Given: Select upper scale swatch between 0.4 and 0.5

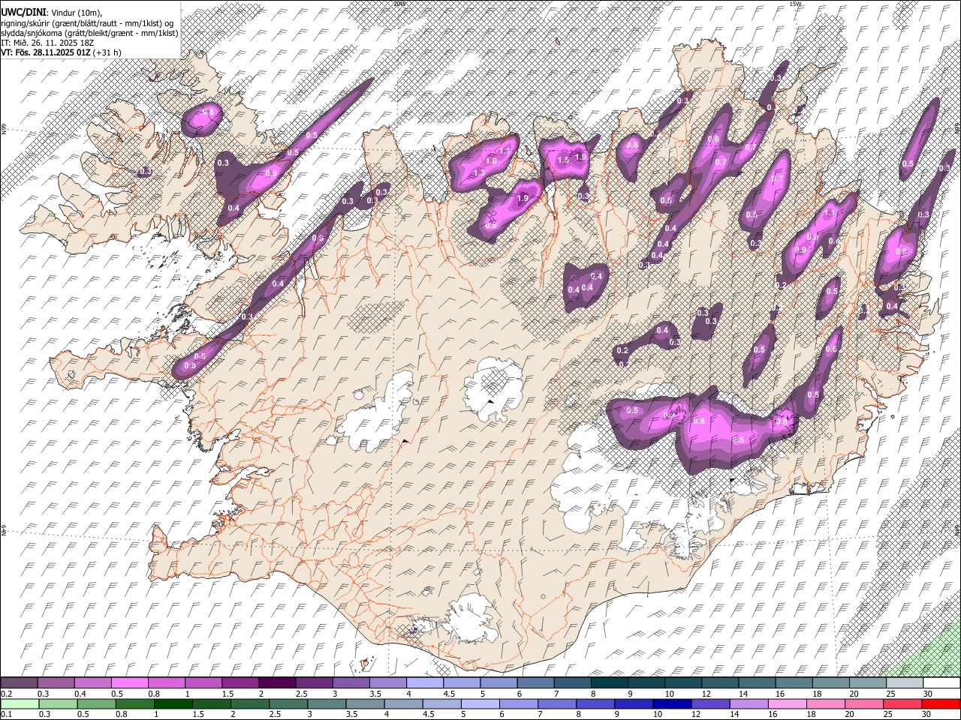Looking at the screenshot, I should [92, 683].
